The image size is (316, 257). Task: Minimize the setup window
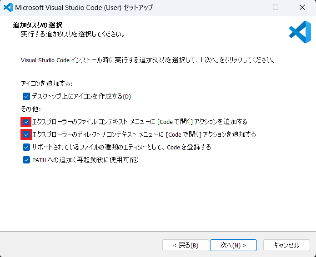(249, 7)
